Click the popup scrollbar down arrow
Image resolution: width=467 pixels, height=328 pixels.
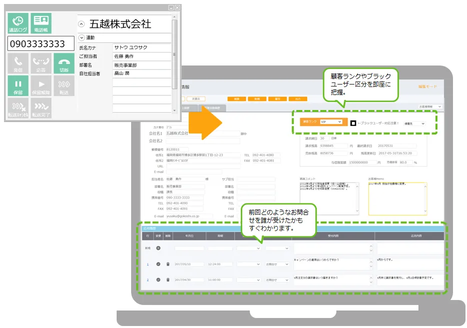pos(175,110)
